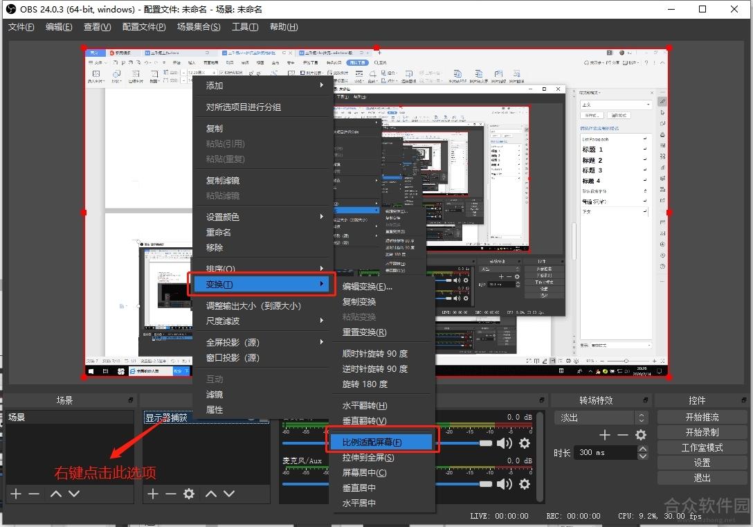
Task: Add a new scene with the plus icon in 场景 panel
Action: pyautogui.click(x=16, y=493)
